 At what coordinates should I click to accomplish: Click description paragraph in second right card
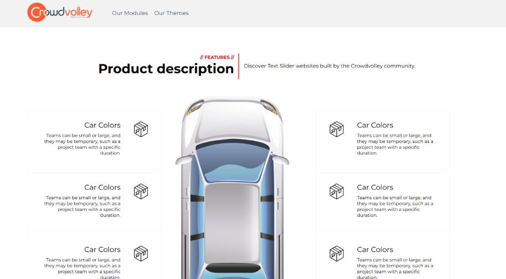coord(394,206)
